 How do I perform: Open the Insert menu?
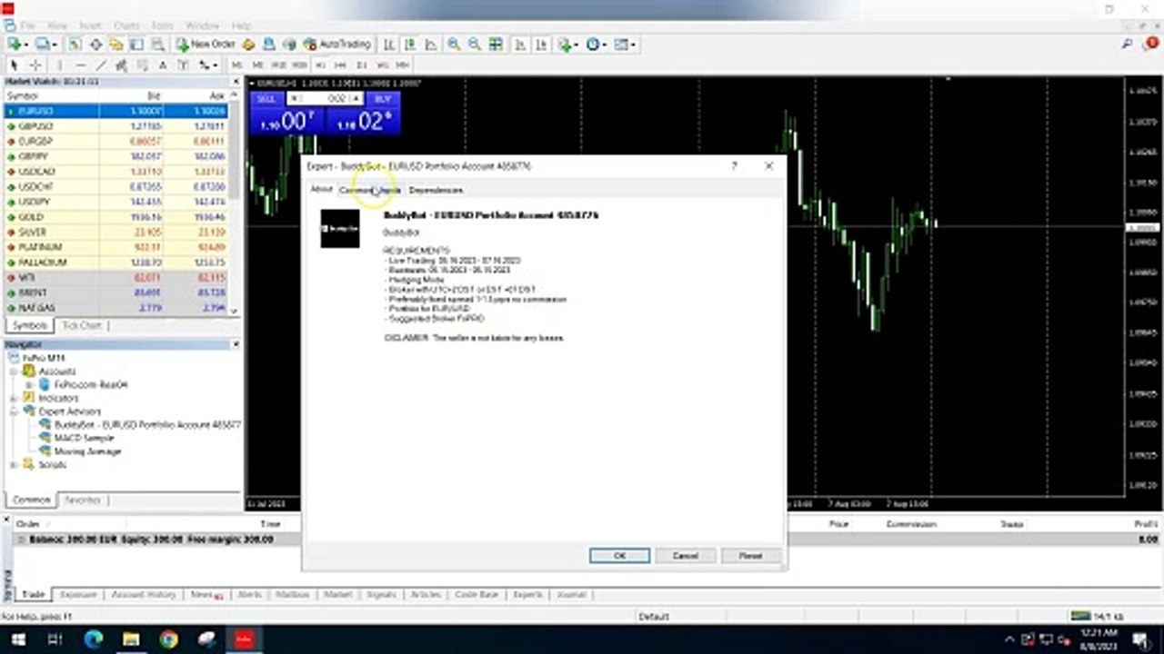click(90, 25)
